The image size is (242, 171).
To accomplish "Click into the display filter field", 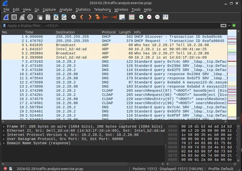I will 113,26.
